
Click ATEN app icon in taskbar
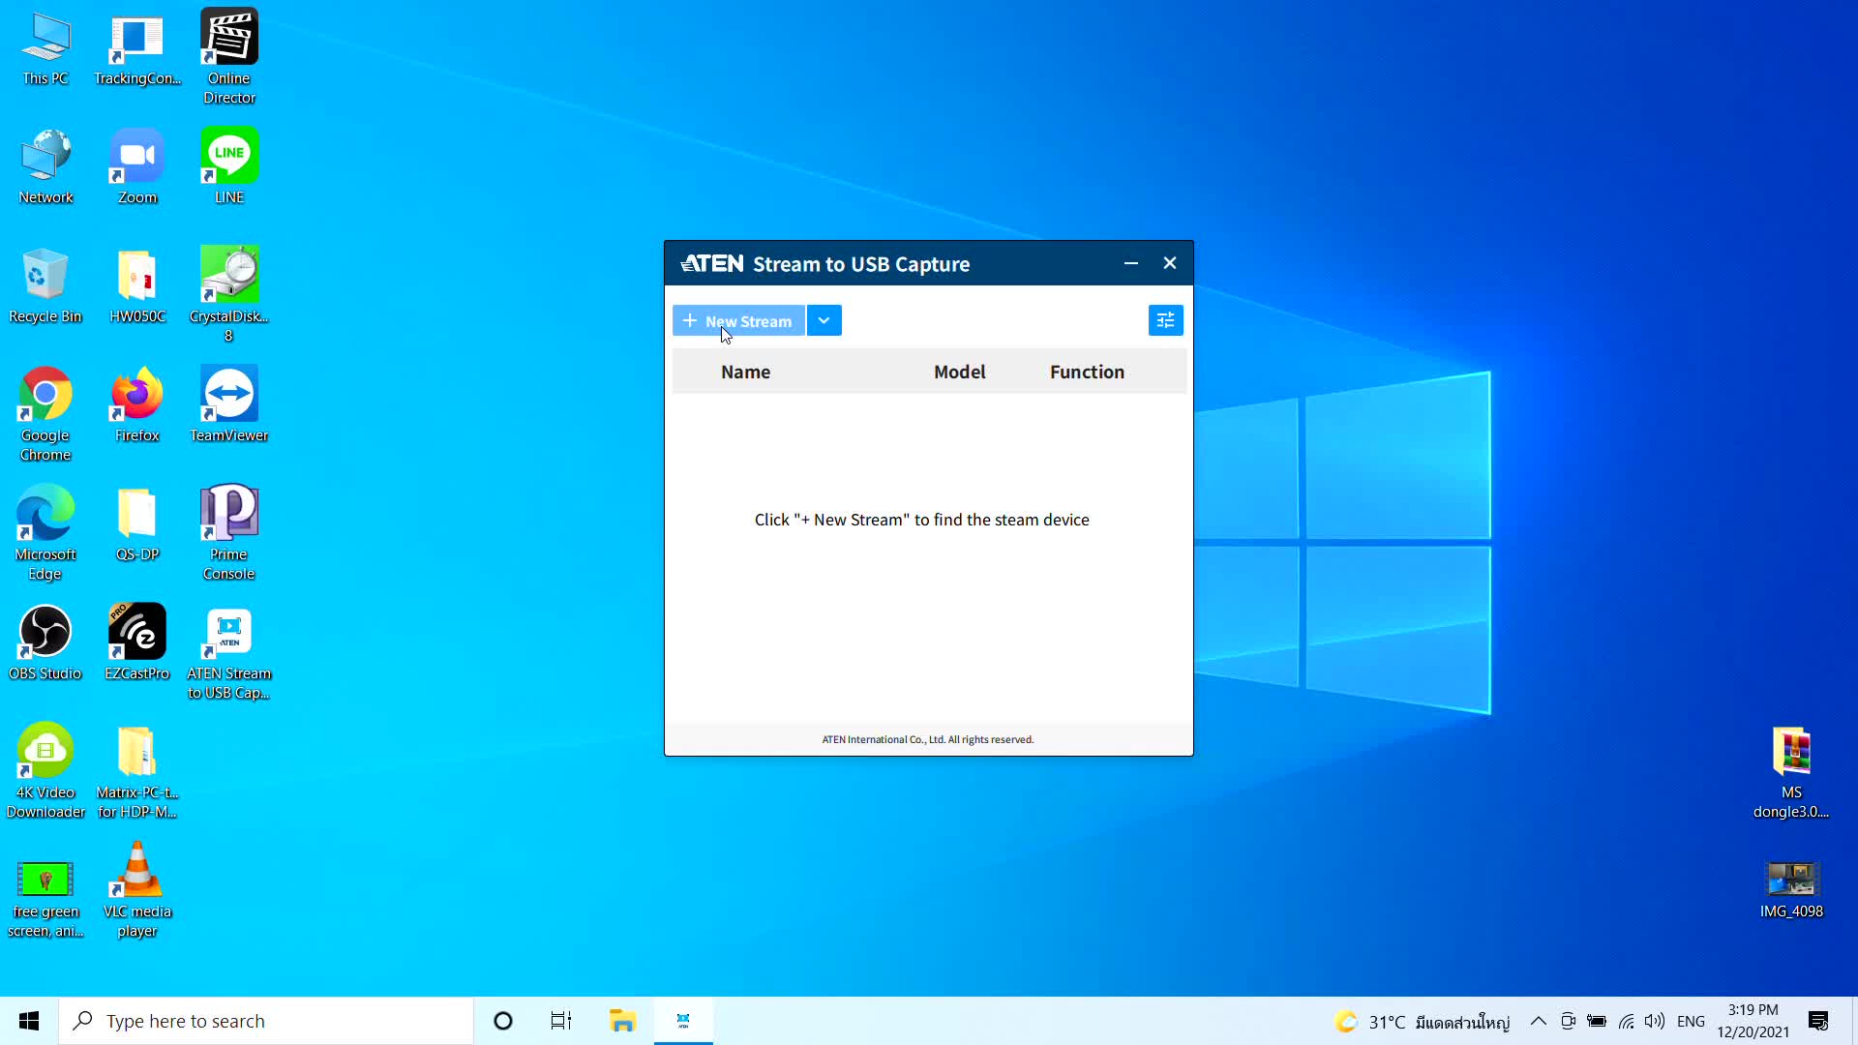[x=683, y=1021]
